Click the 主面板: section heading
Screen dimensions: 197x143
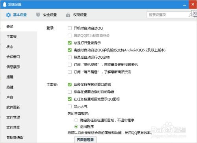point(52,85)
